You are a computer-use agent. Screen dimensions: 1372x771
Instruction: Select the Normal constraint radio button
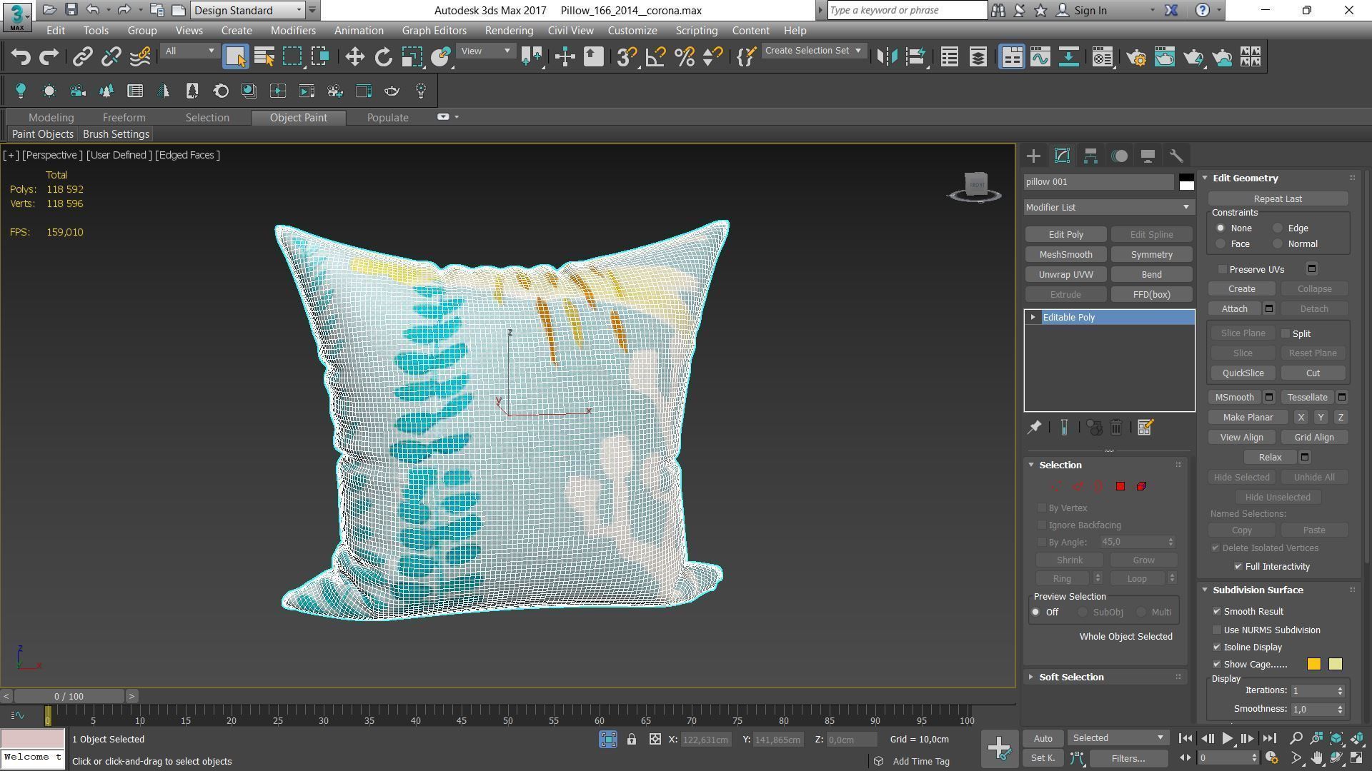(x=1278, y=244)
